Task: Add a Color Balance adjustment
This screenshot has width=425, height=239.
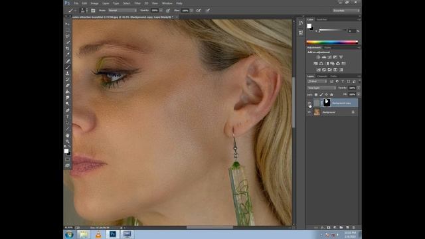Action: pos(321,64)
